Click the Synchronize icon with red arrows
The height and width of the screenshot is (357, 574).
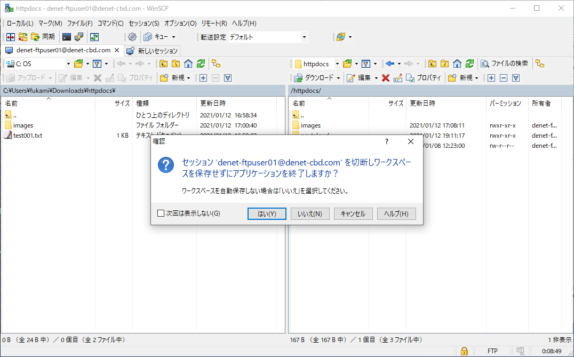[23, 37]
